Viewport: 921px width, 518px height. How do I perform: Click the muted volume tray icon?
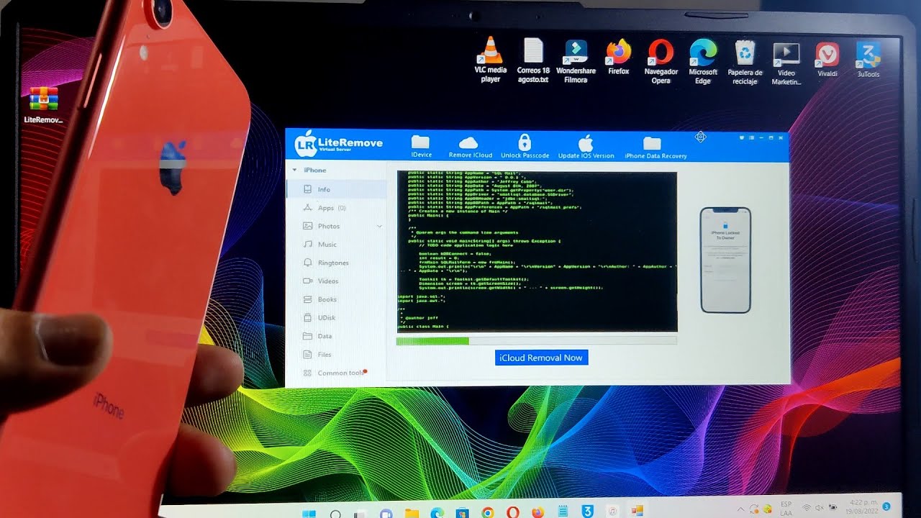820,508
